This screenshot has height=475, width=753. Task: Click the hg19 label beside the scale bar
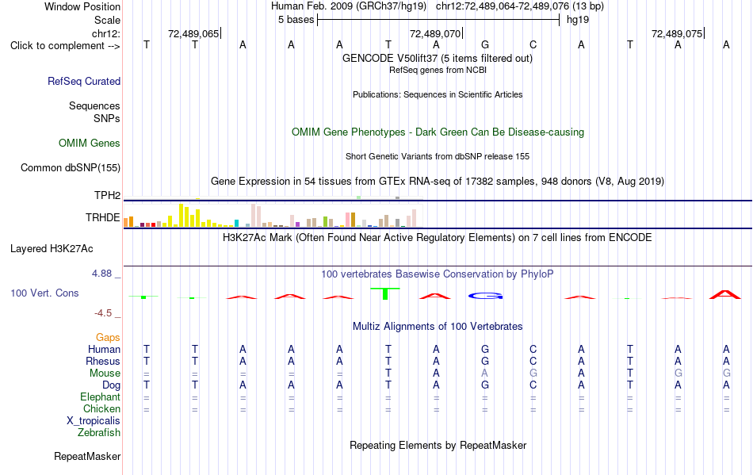(x=578, y=20)
